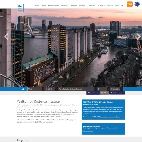Expand the Wonen property type dropdown
This screenshot has height=142, width=142.
click(x=36, y=89)
